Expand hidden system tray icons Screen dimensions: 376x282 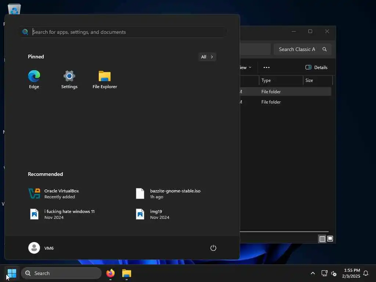point(313,273)
